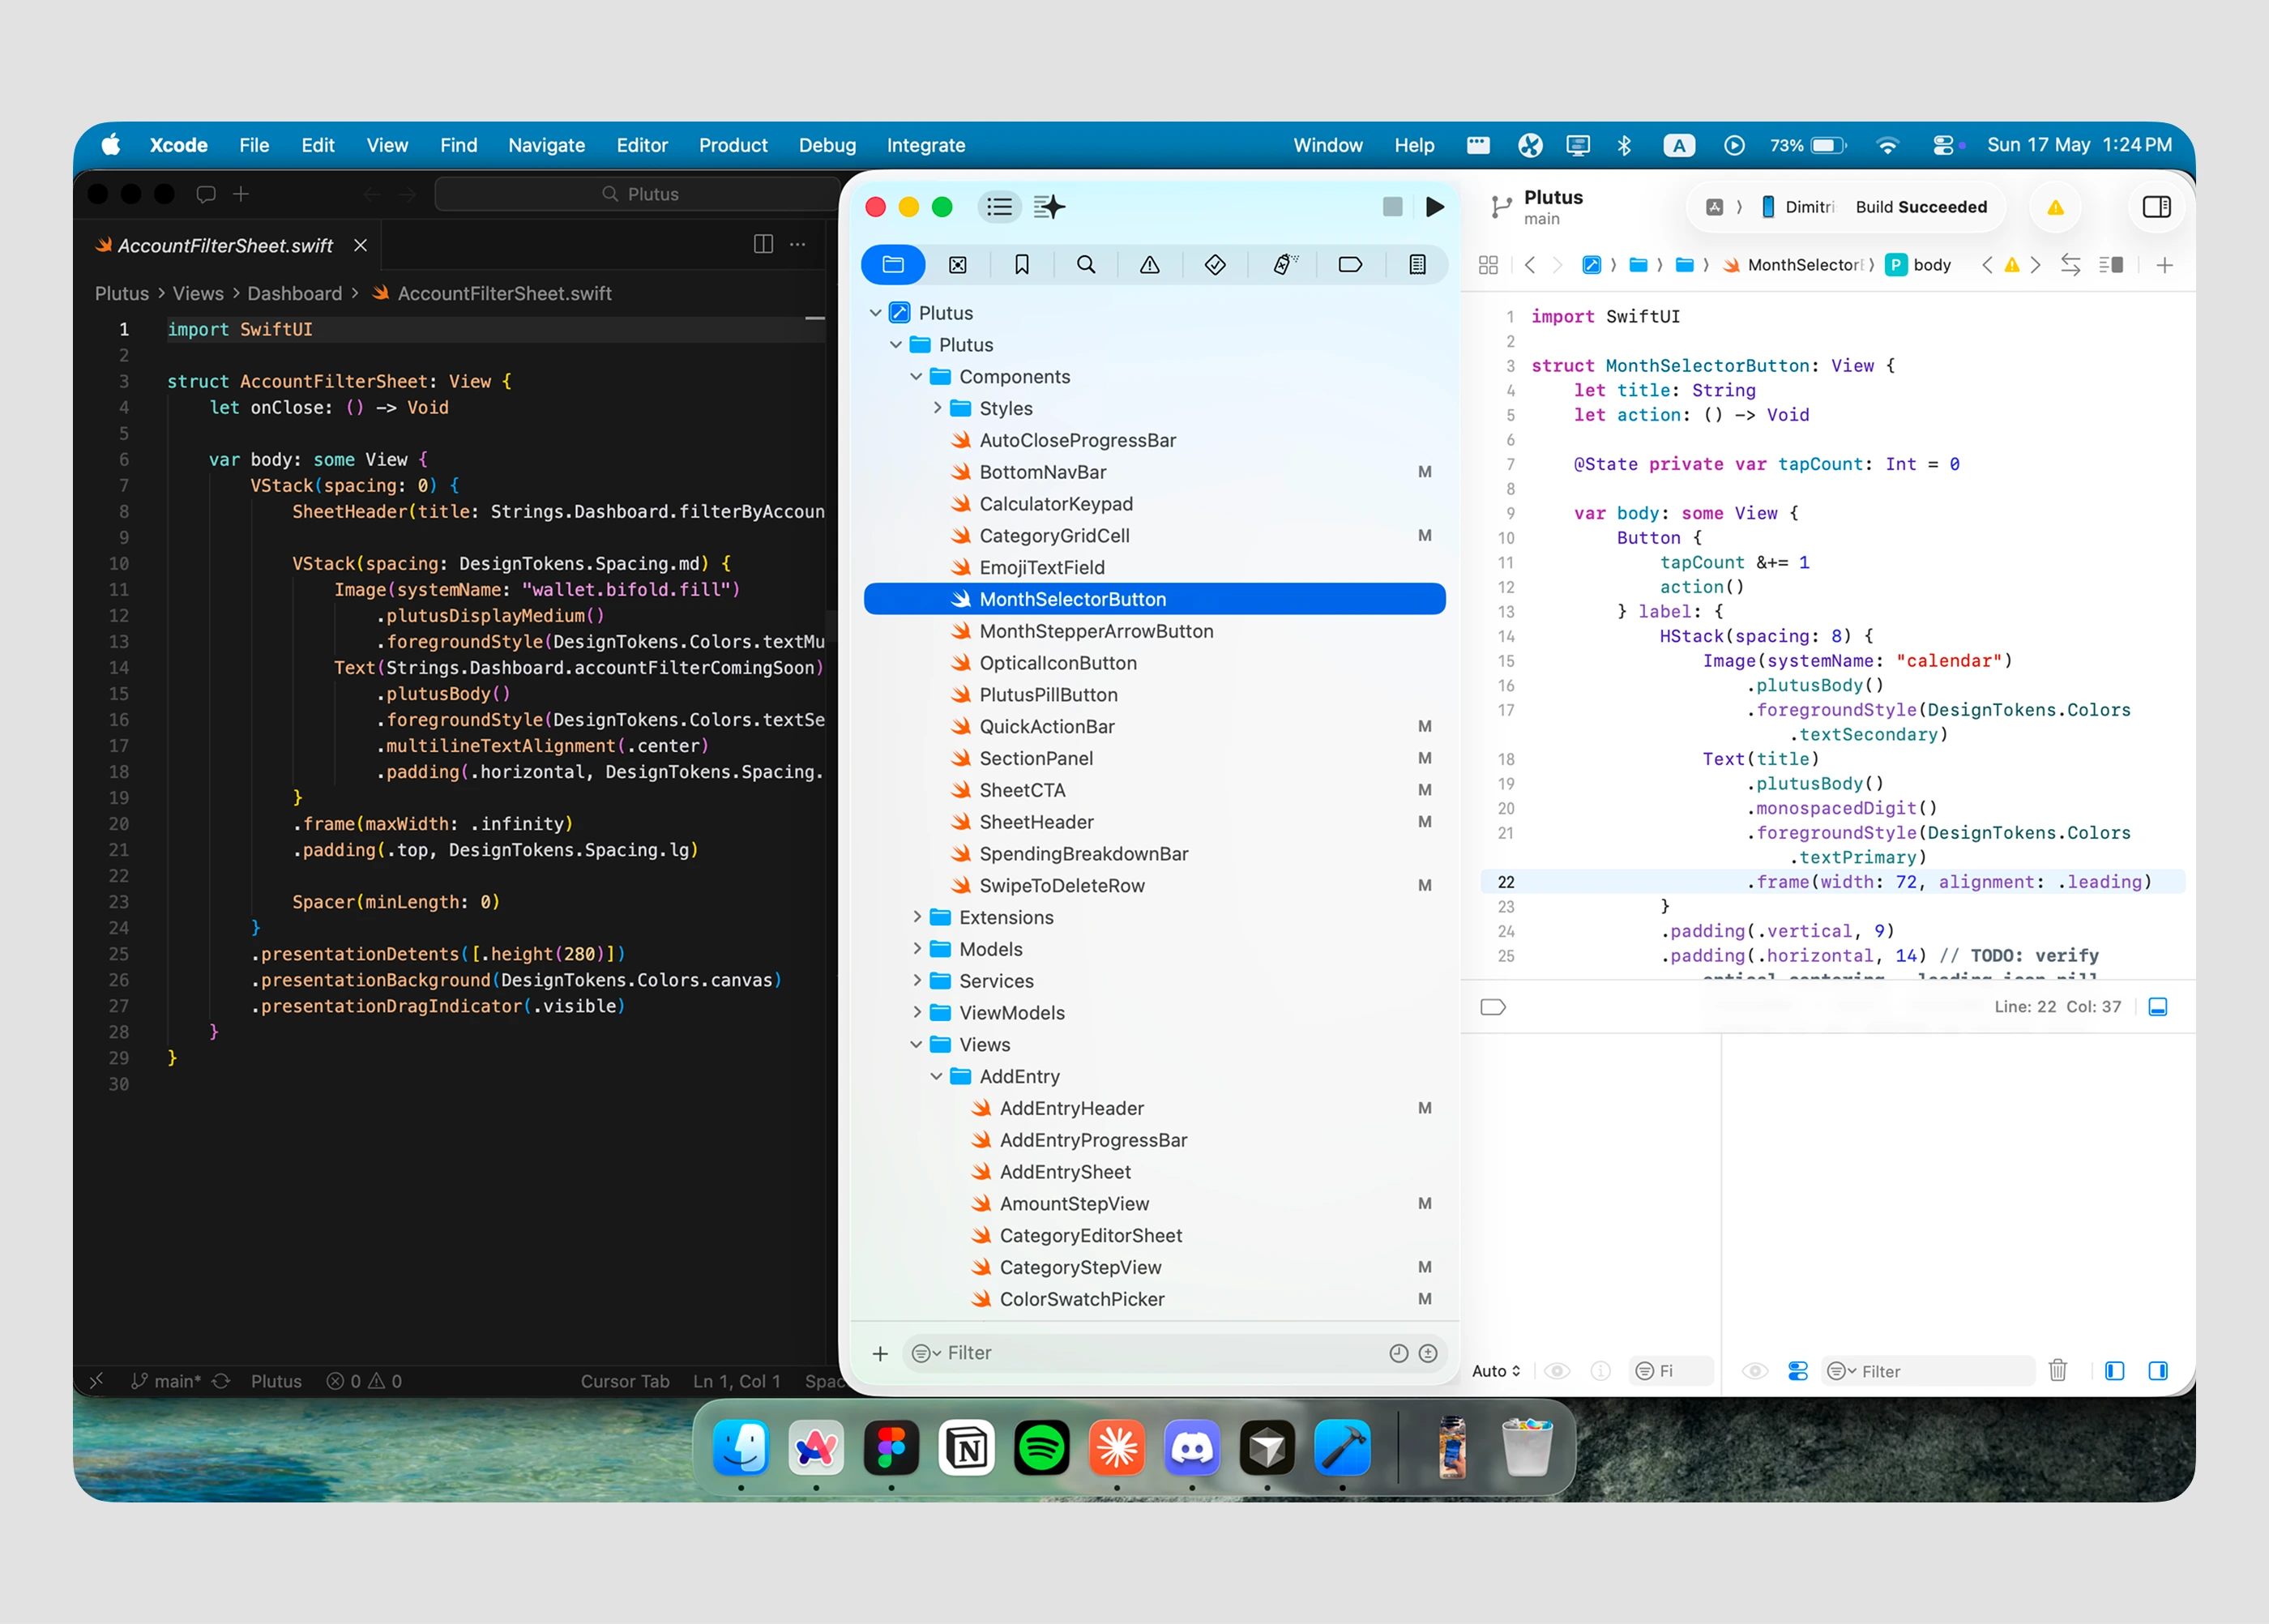Open the Editor menu
The width and height of the screenshot is (2269, 1624).
tap(642, 145)
